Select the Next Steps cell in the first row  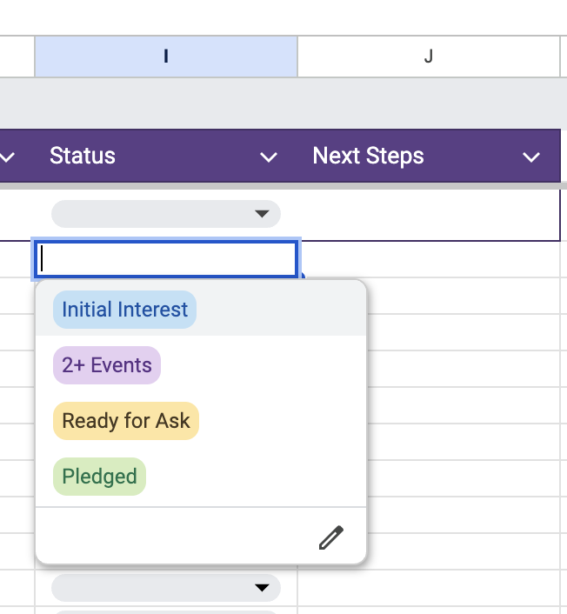point(428,214)
